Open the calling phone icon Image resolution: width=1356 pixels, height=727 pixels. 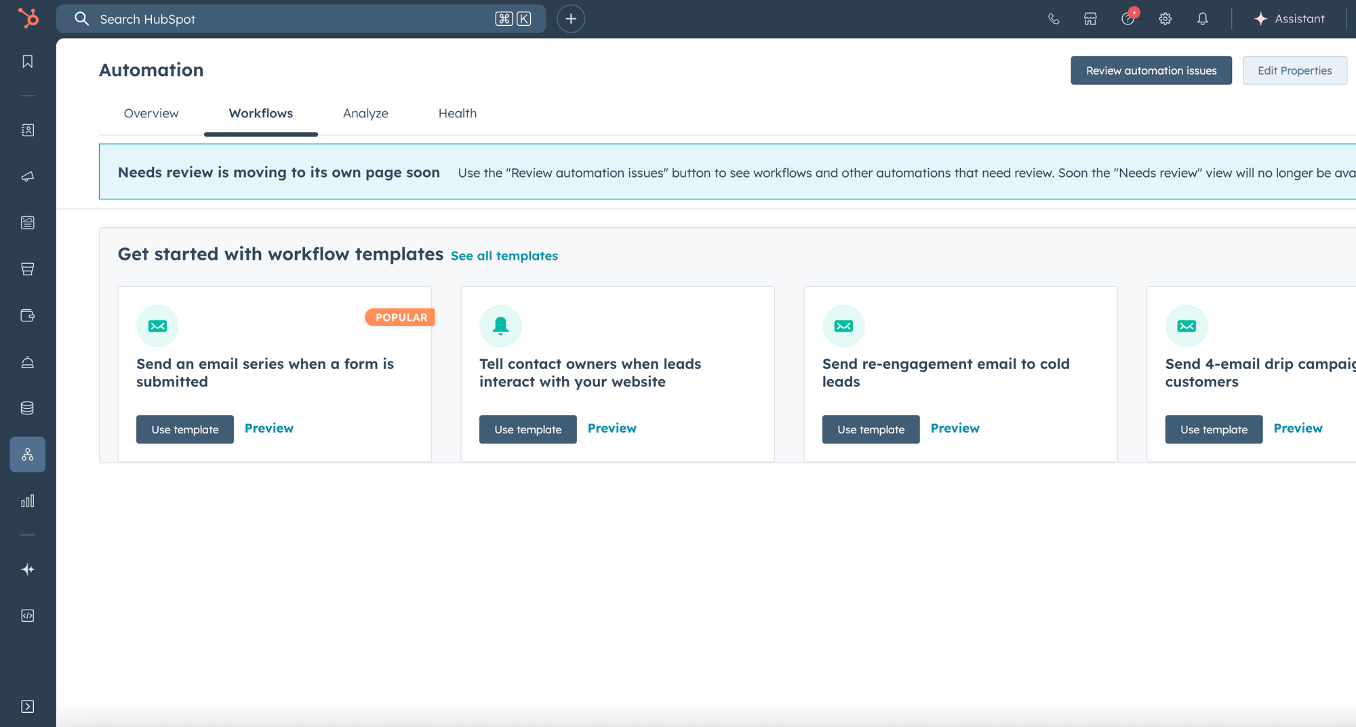point(1054,19)
